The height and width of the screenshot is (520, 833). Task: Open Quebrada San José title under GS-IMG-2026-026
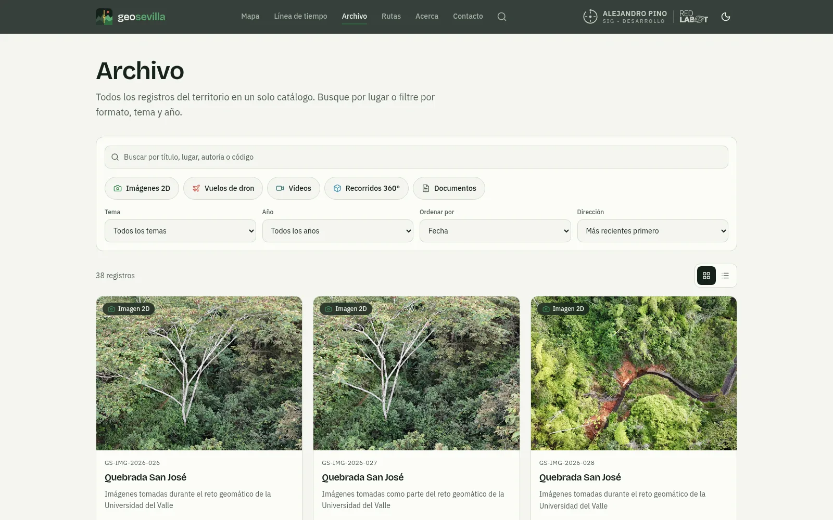[146, 477]
